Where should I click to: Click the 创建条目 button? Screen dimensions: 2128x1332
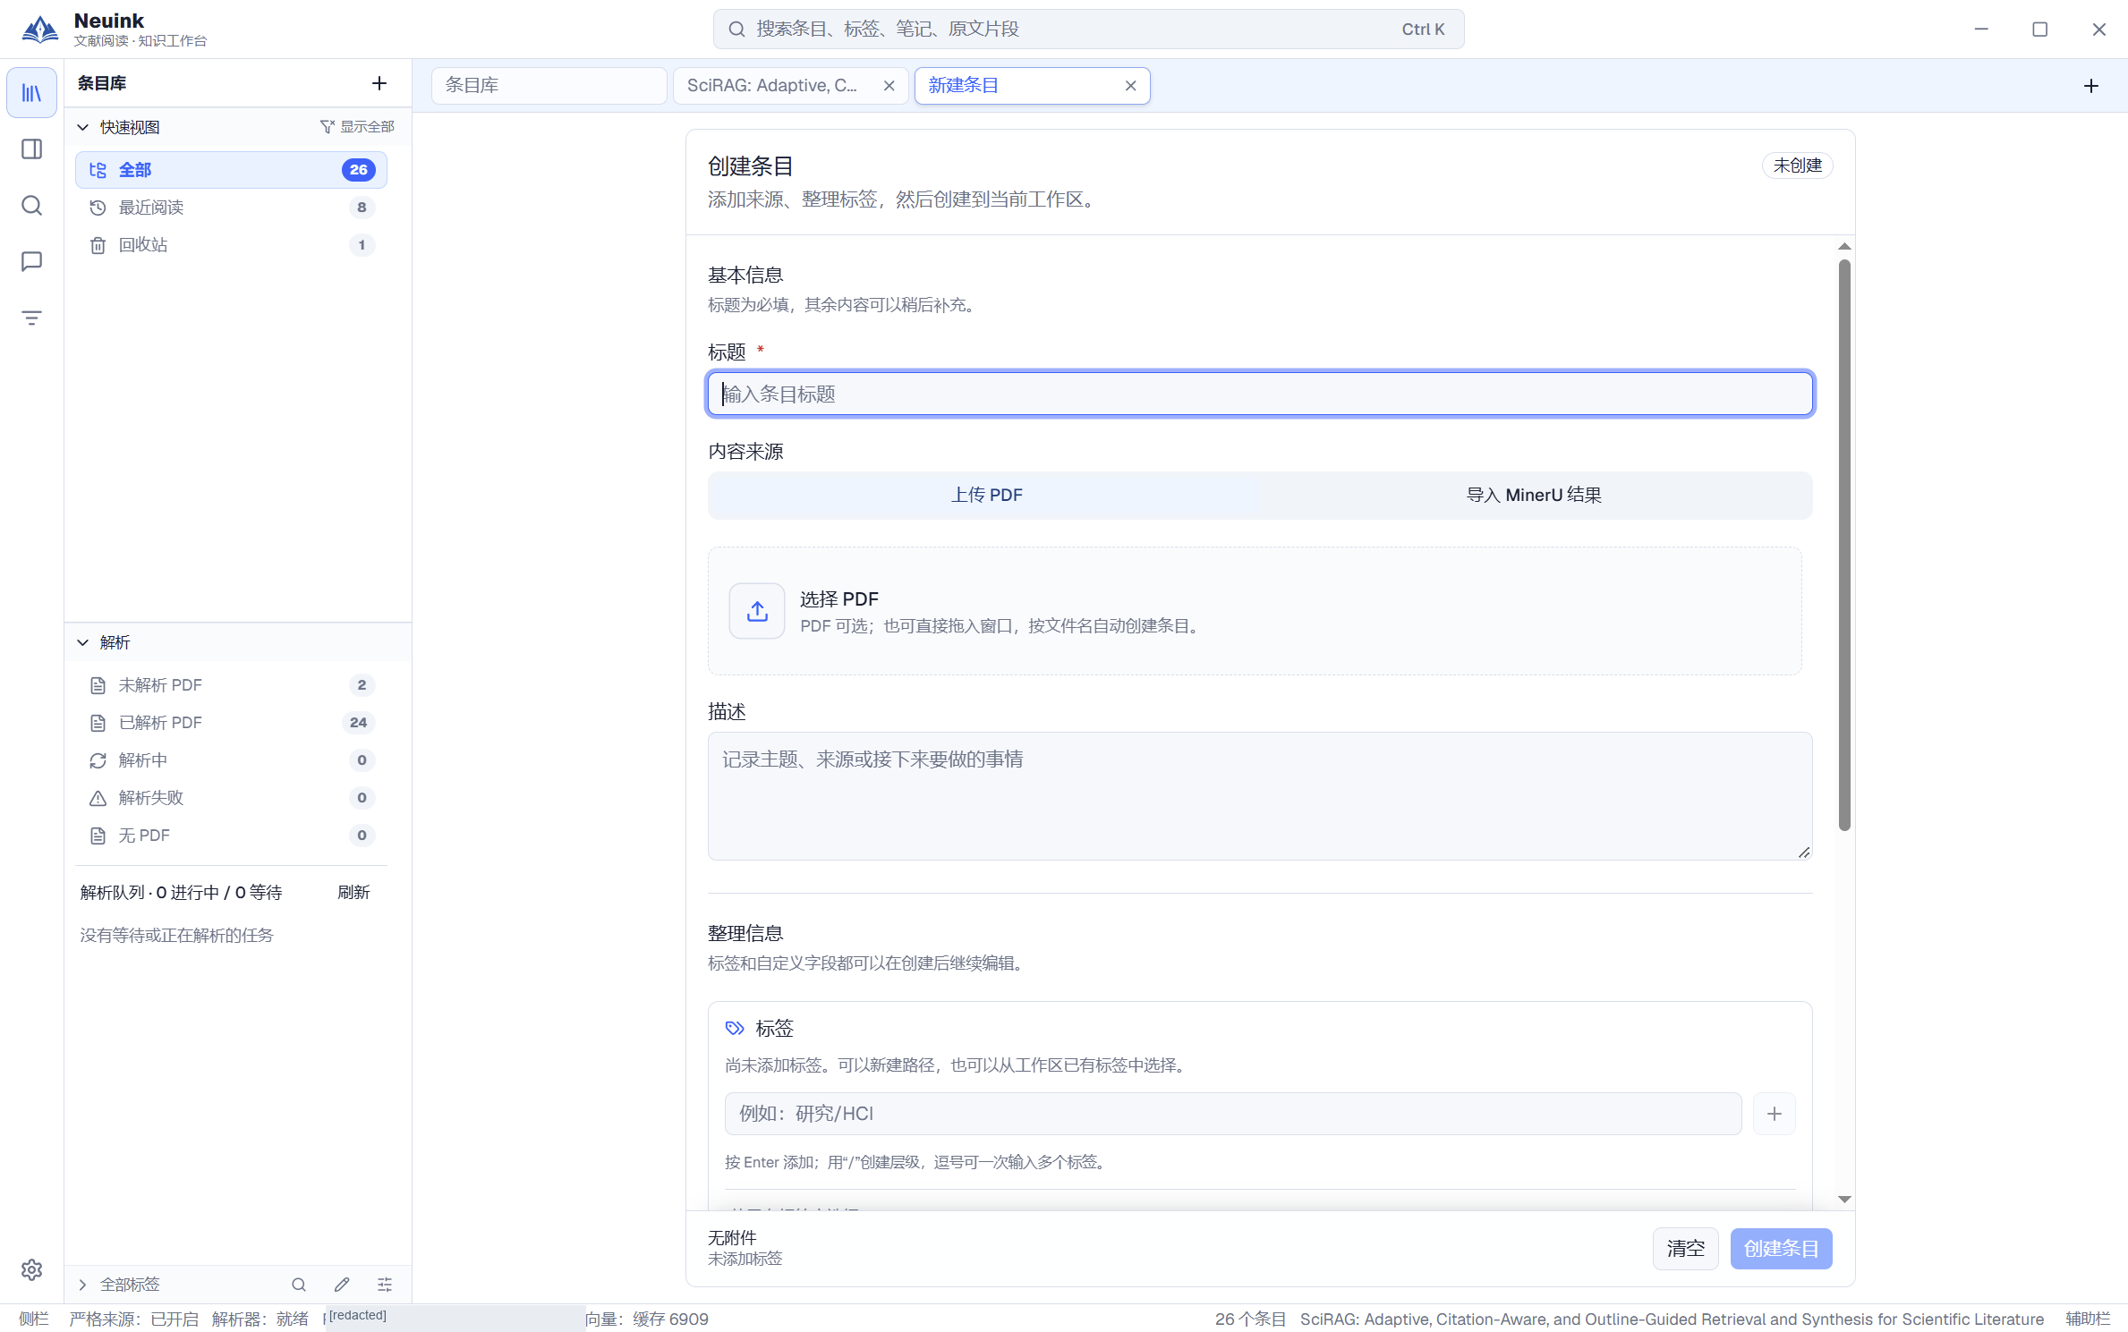[x=1781, y=1249]
